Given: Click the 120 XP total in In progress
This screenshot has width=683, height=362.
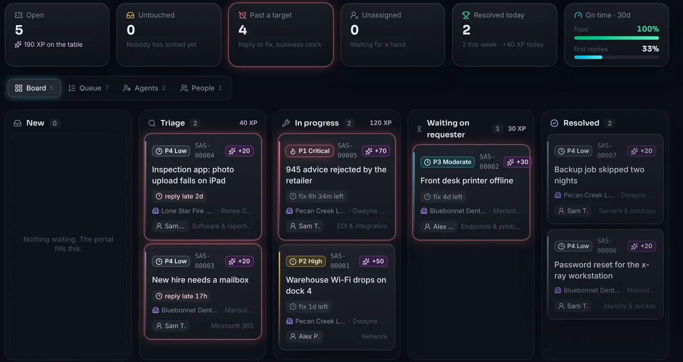Looking at the screenshot, I should point(380,123).
